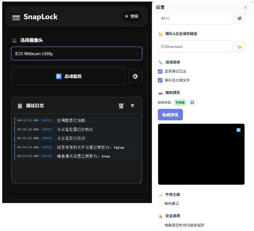
Task: Browse folders via the yellow folder button
Action: coord(240,46)
